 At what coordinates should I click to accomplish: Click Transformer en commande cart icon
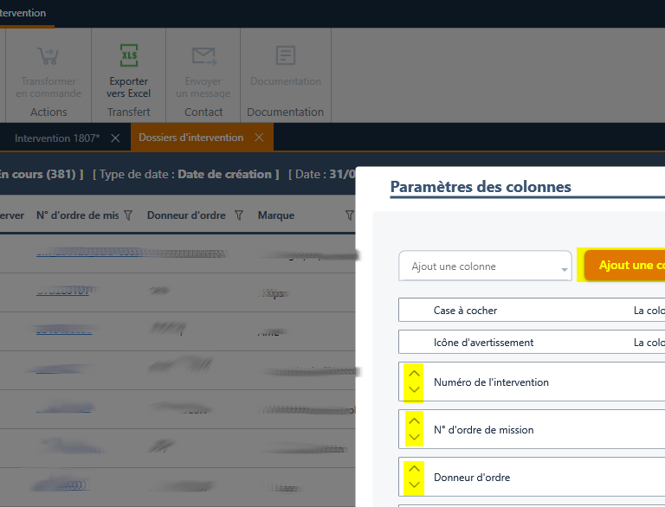pos(48,57)
